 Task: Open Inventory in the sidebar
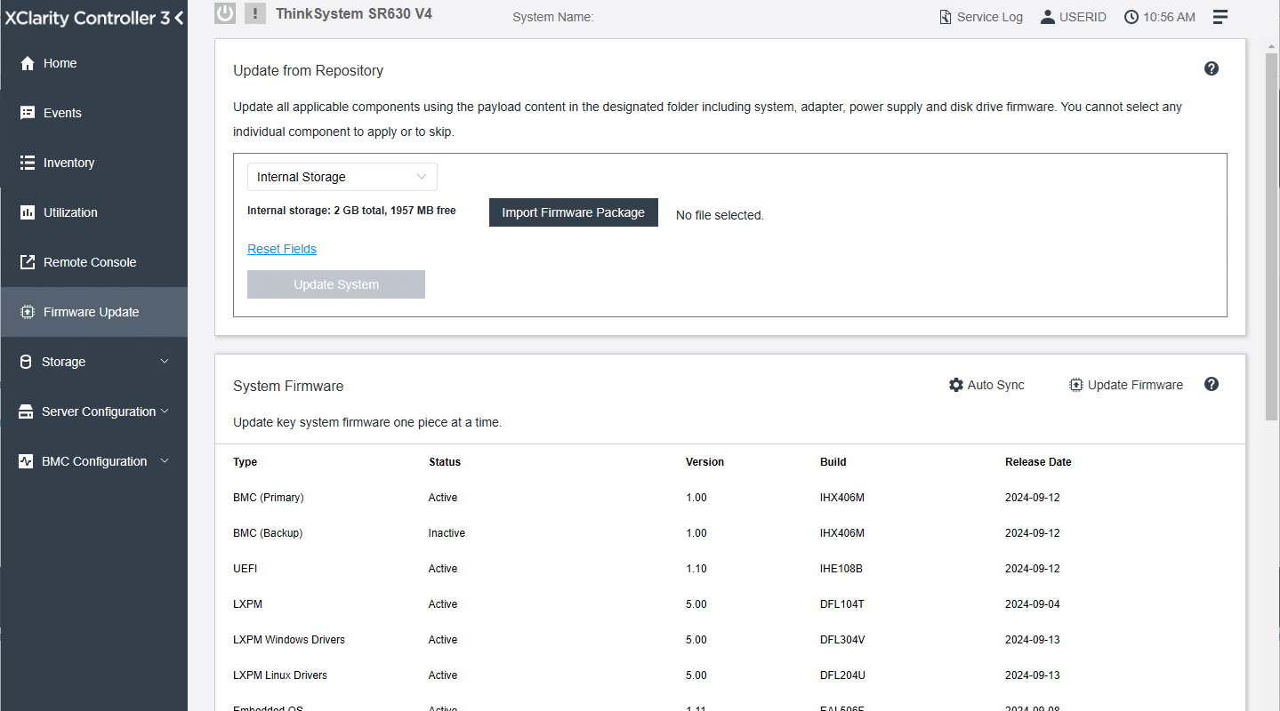93,163
